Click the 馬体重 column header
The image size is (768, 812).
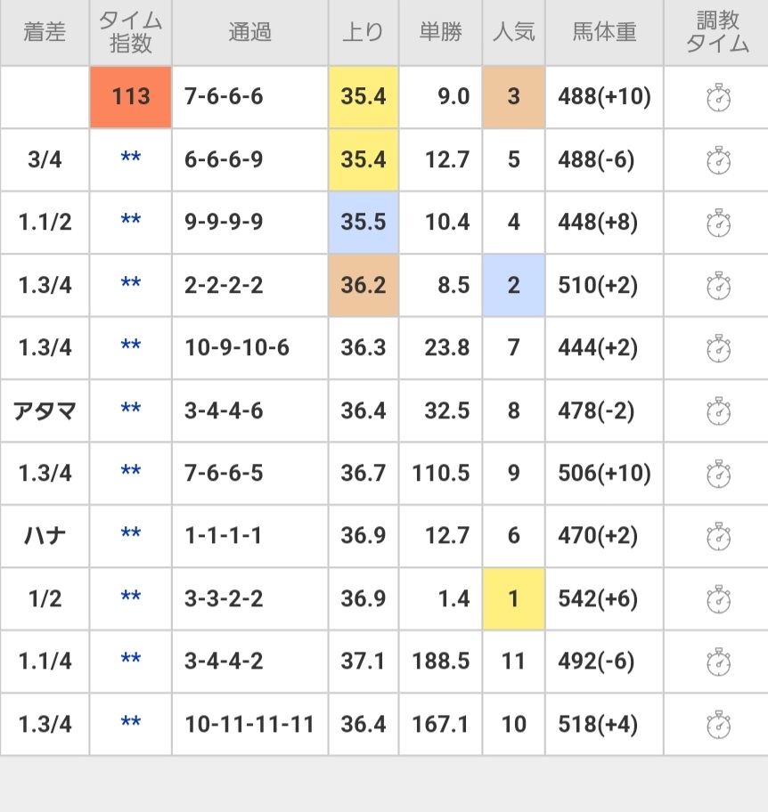click(x=604, y=33)
